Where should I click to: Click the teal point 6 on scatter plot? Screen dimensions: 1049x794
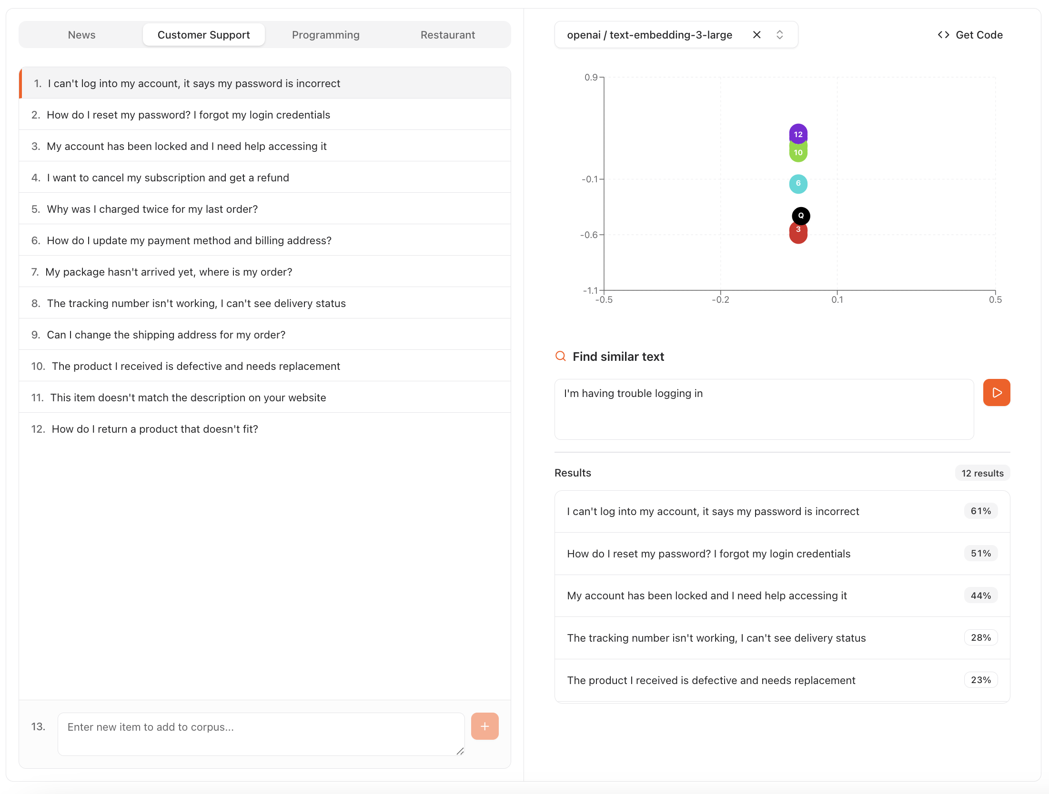pyautogui.click(x=798, y=184)
